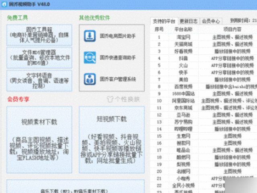Select the 哔哩哔哩 row
The width and height of the screenshot is (257, 193).
click(x=204, y=129)
